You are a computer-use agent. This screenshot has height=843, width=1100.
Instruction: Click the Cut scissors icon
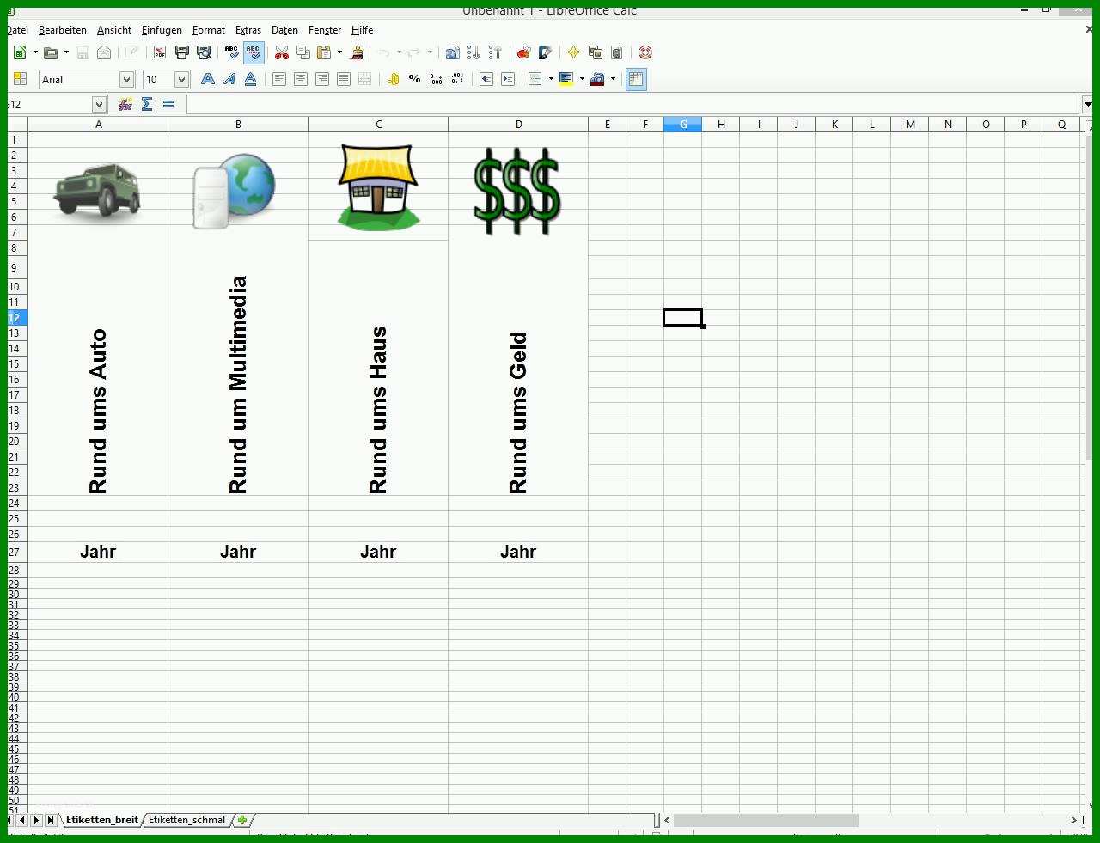coord(281,52)
